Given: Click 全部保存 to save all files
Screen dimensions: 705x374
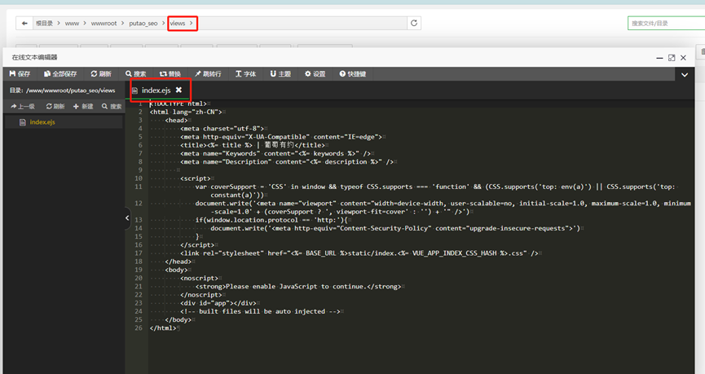Looking at the screenshot, I should (x=60, y=73).
